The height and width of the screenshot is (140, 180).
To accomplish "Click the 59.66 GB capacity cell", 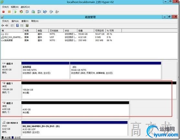I will click(83, 34).
